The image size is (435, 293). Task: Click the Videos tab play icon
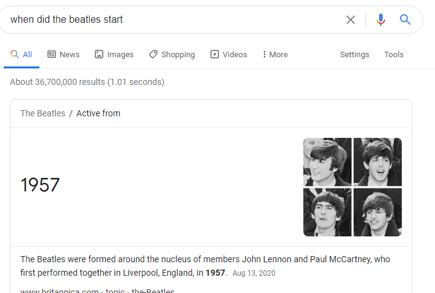(x=215, y=54)
